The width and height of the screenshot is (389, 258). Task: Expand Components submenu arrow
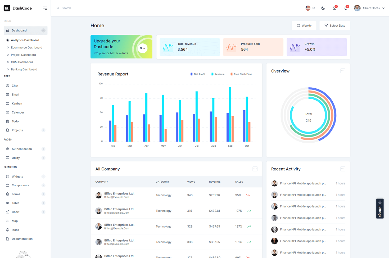pyautogui.click(x=43, y=185)
